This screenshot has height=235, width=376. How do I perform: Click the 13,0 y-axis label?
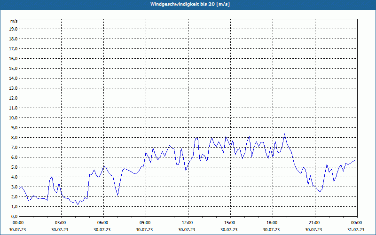pos(14,88)
